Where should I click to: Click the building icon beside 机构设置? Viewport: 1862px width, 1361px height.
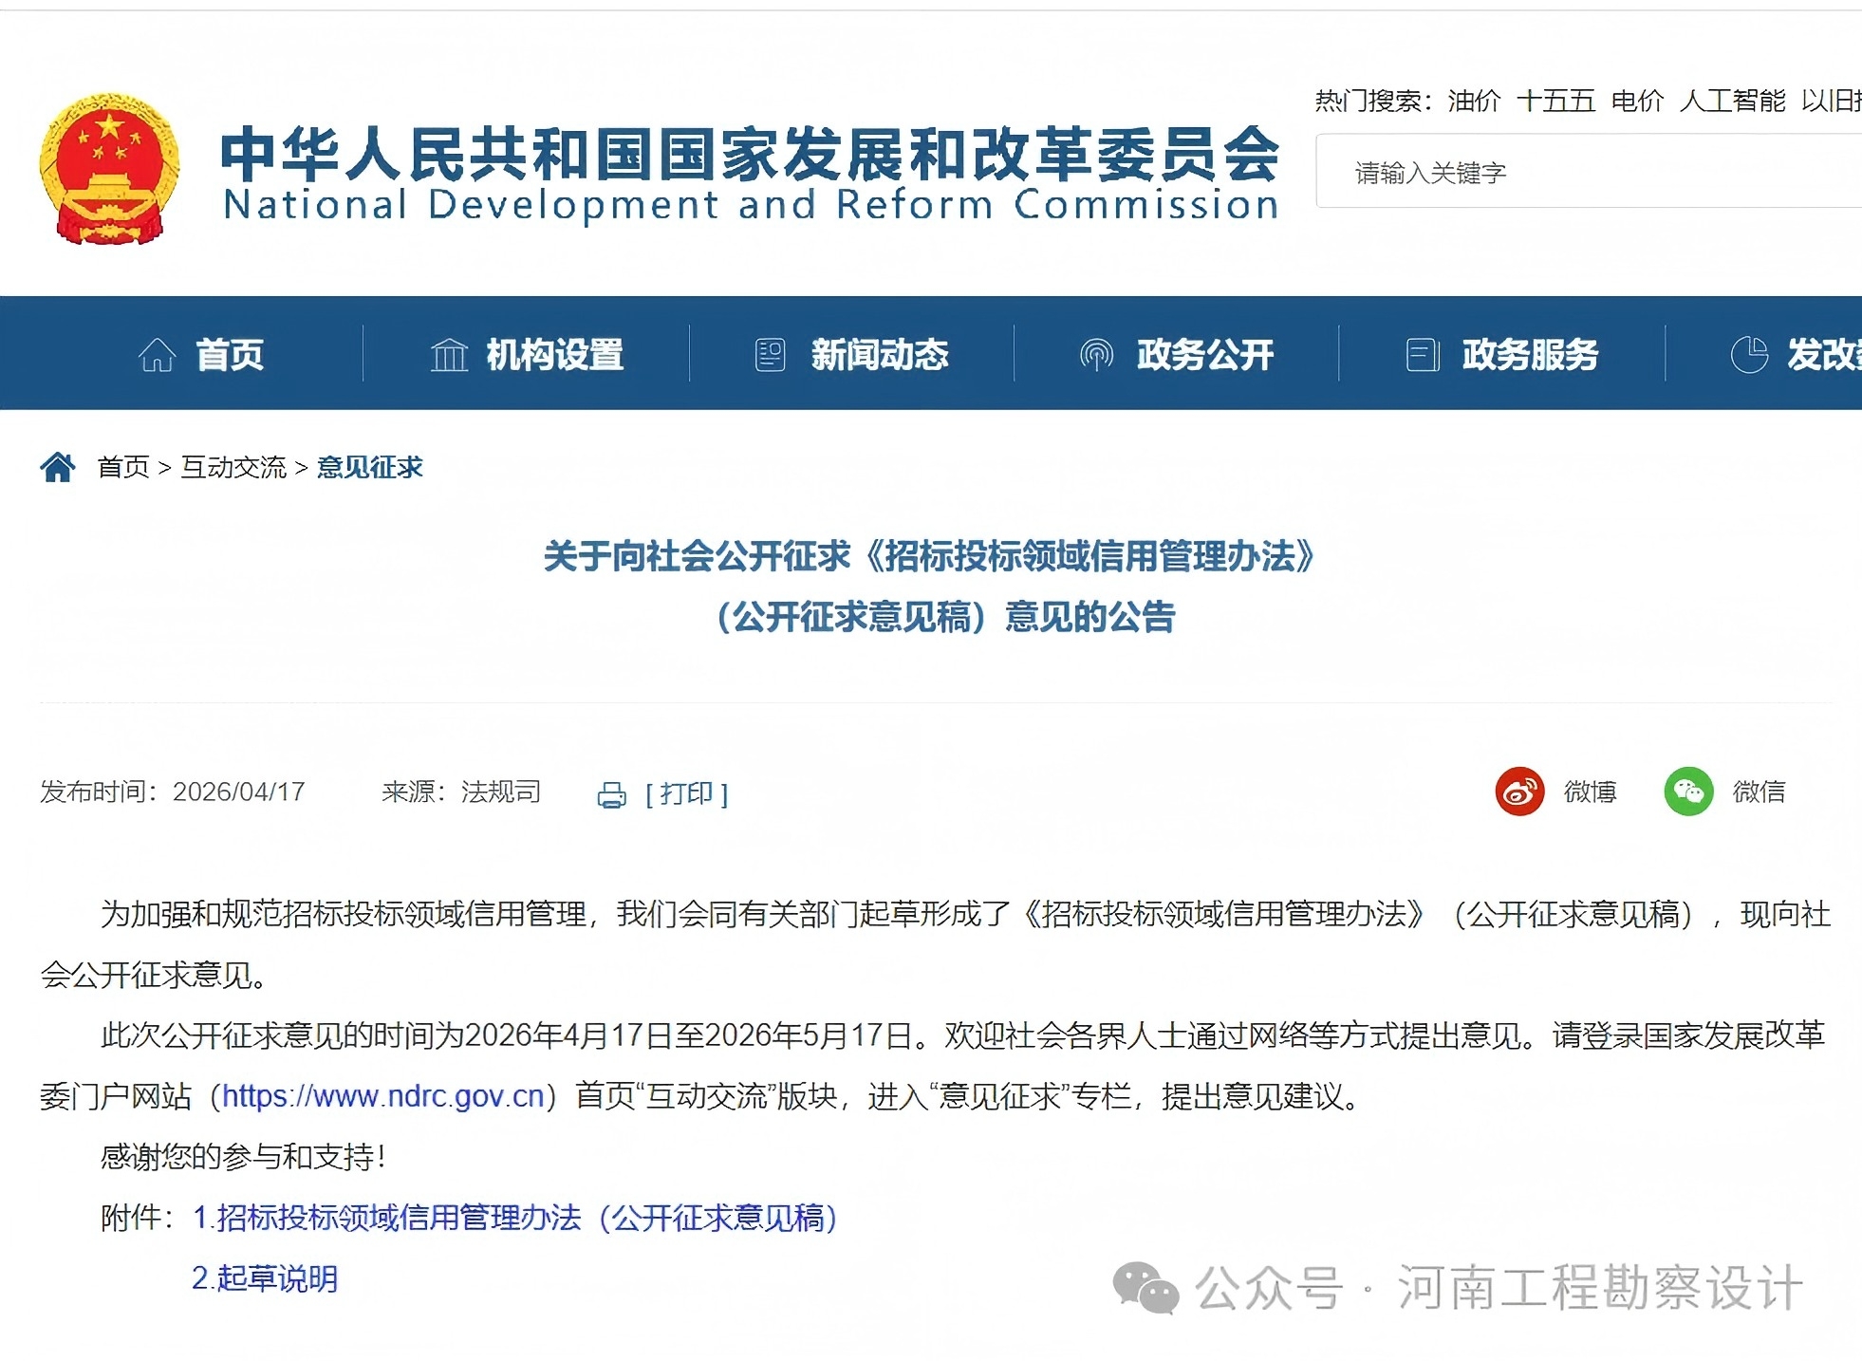[449, 355]
